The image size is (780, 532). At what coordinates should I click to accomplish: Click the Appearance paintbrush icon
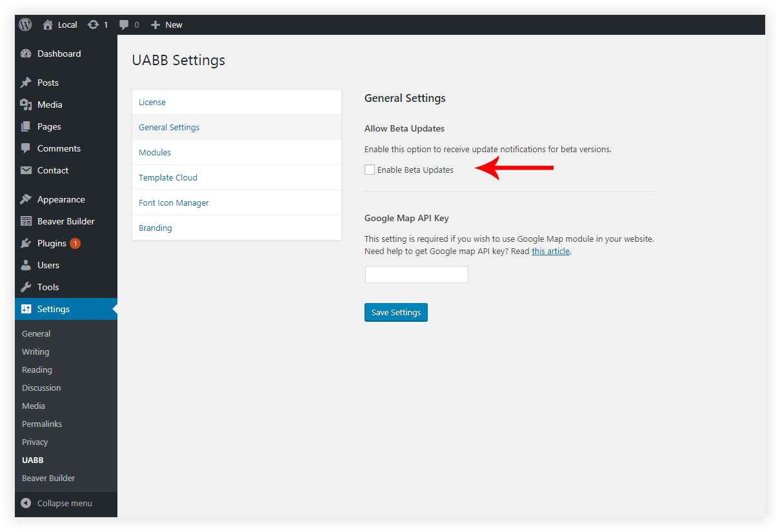coord(26,199)
